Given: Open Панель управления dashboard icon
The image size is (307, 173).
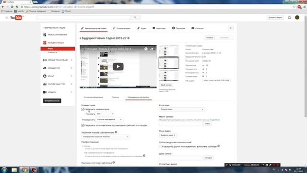Looking at the screenshot, I should [x=45, y=35].
